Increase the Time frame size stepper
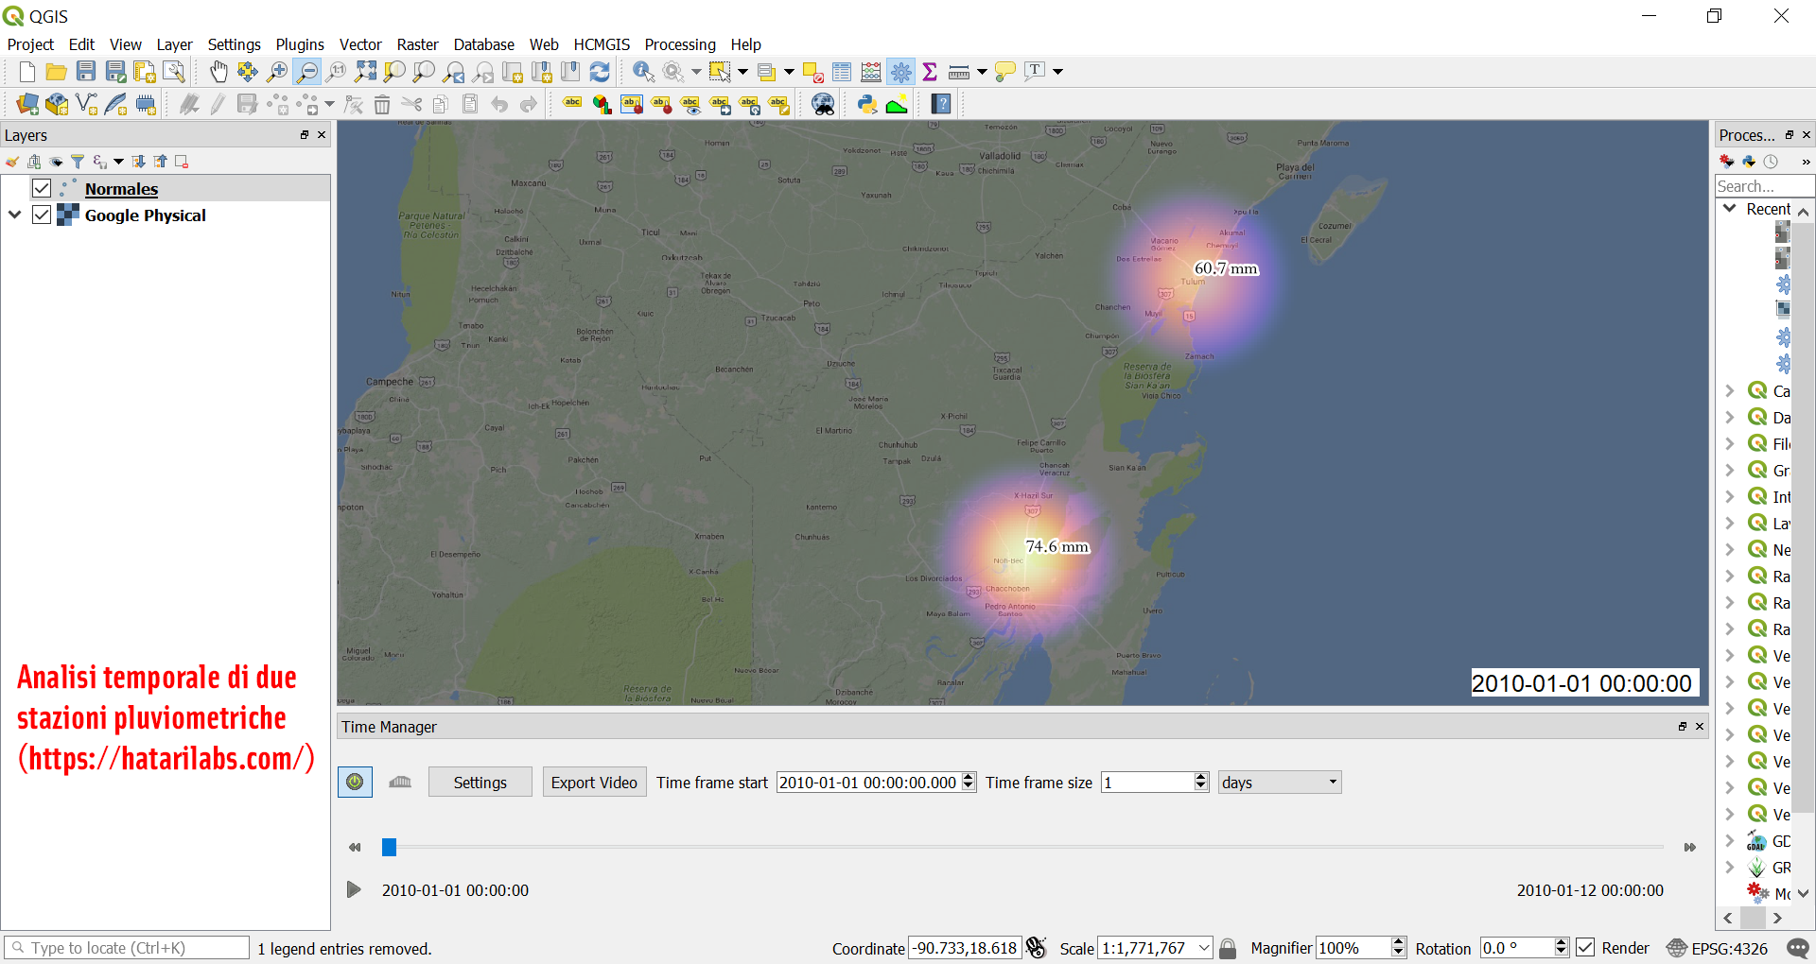The height and width of the screenshot is (964, 1816). (1201, 777)
